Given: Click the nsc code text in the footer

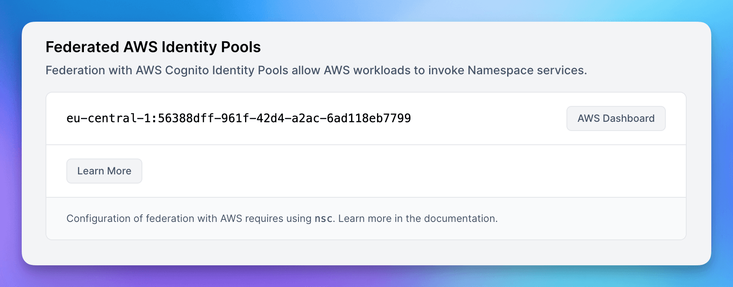Looking at the screenshot, I should pyautogui.click(x=324, y=219).
